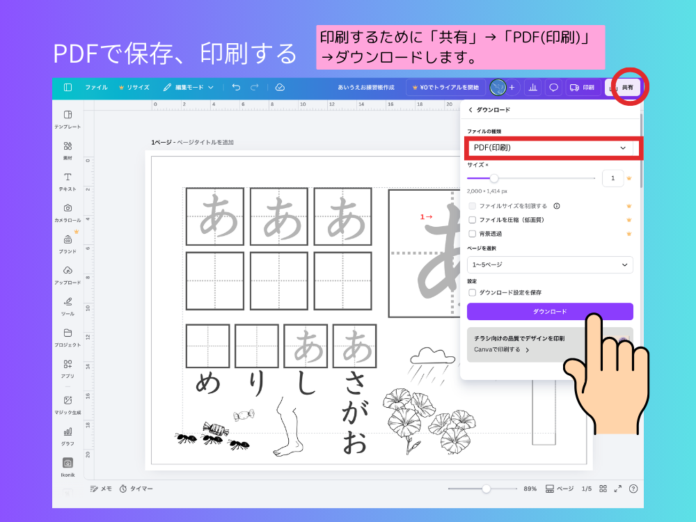Open the 1~5ページ page selection dropdown
The height and width of the screenshot is (522, 696).
550,265
